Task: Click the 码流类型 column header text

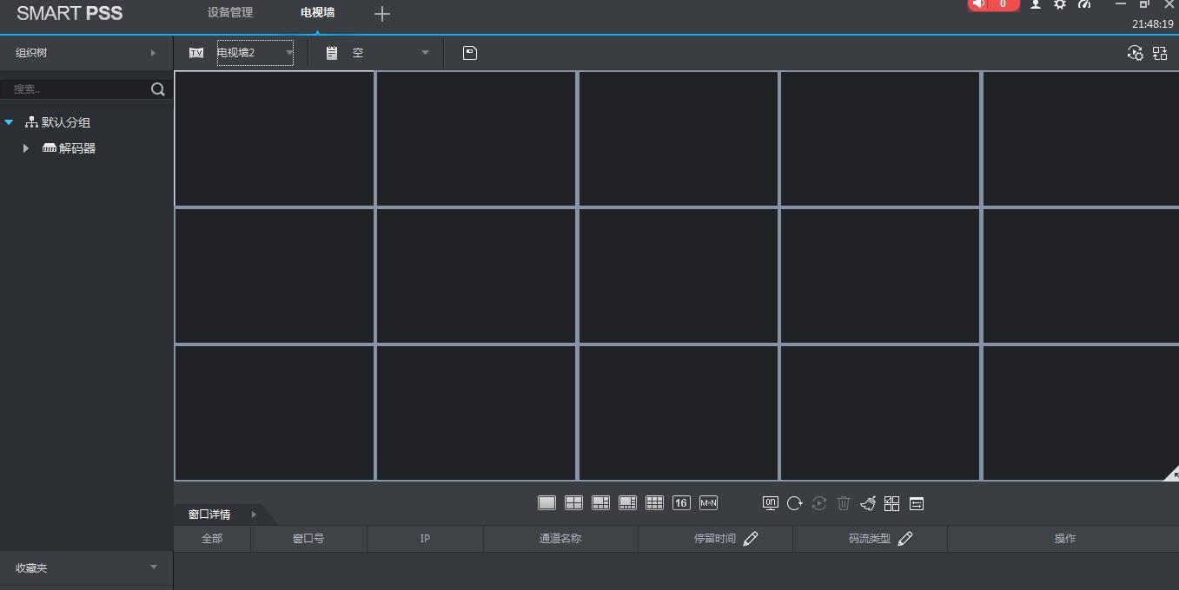Action: point(870,539)
